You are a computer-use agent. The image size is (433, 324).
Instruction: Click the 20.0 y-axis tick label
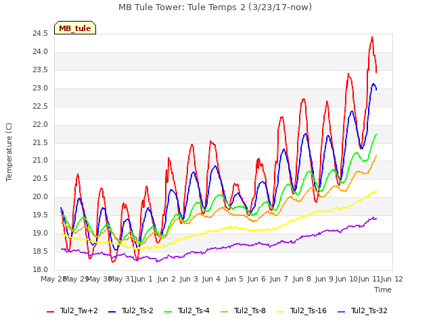click(x=41, y=196)
